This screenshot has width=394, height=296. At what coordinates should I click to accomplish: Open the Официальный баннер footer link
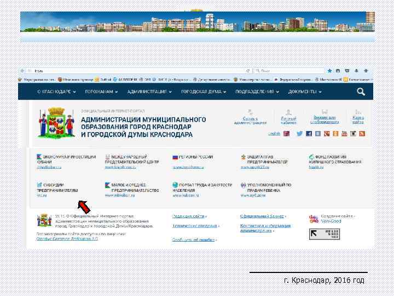[262, 216]
